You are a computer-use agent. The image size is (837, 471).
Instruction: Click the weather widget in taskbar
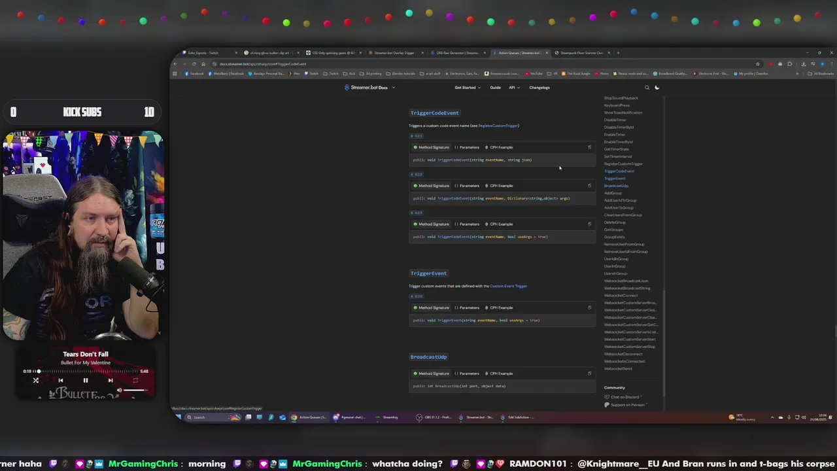point(742,417)
